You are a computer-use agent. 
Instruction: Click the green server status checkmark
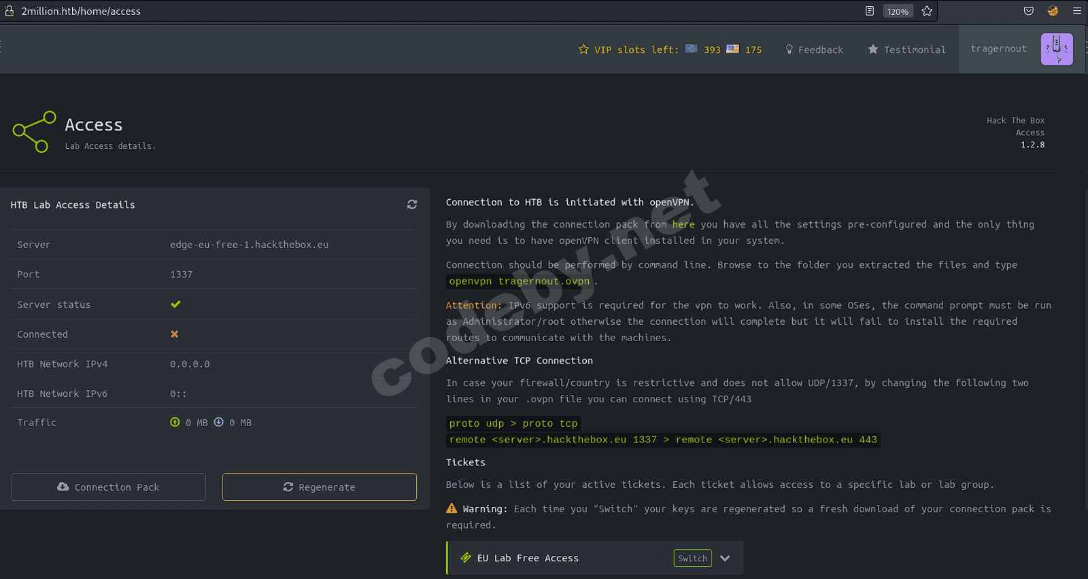[175, 304]
